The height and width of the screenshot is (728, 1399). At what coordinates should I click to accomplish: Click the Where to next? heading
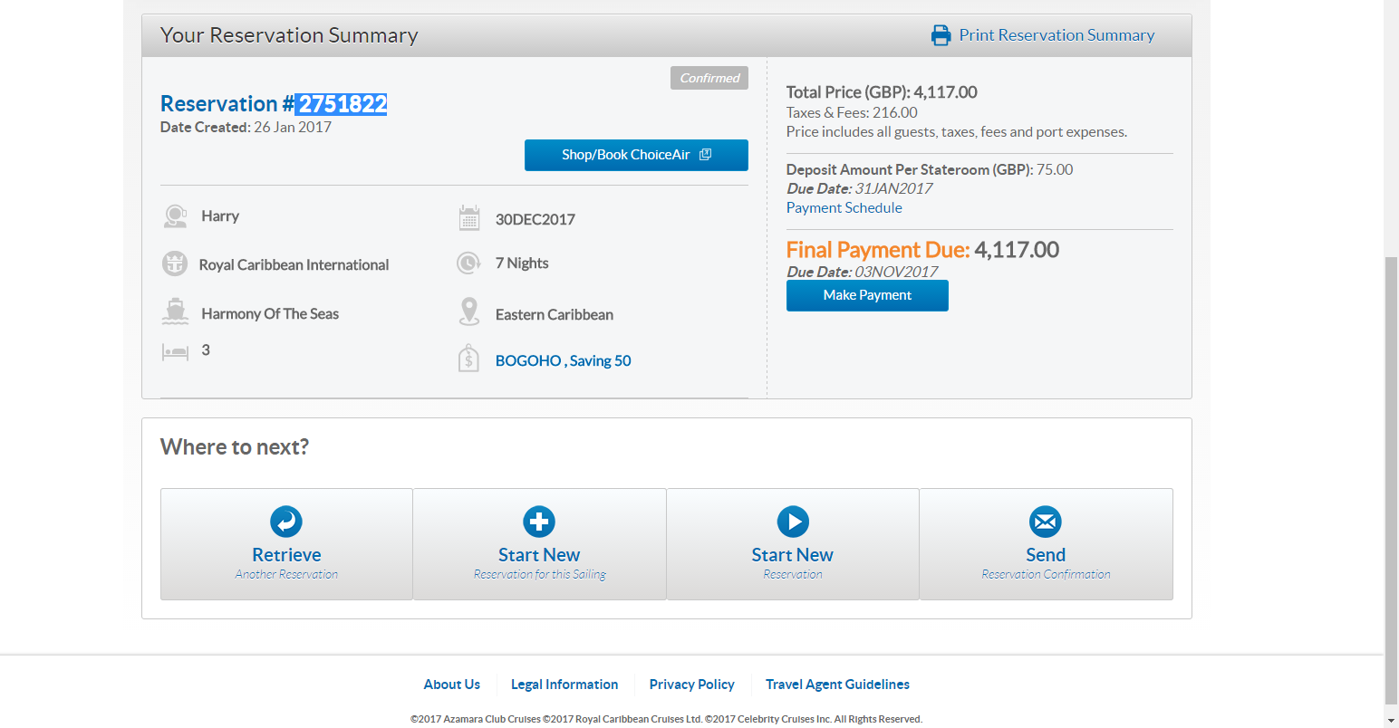click(235, 447)
